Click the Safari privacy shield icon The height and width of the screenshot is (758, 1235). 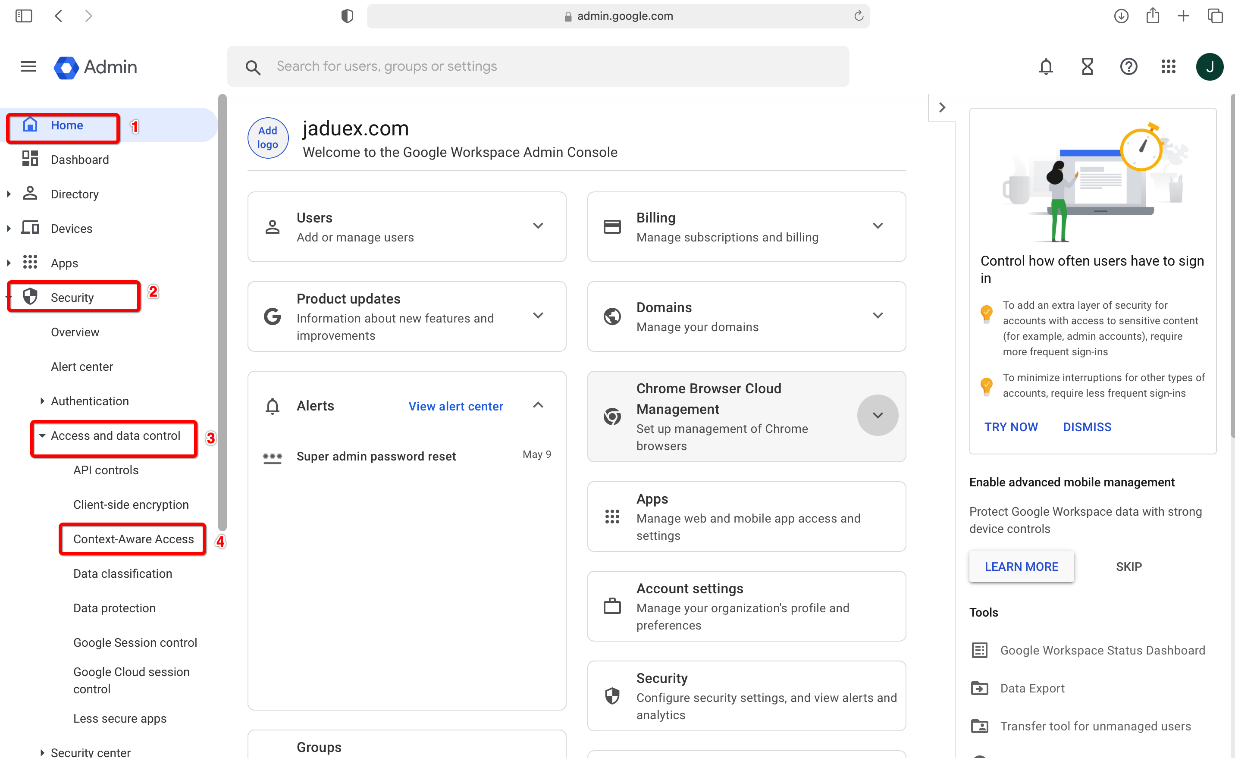tap(347, 16)
